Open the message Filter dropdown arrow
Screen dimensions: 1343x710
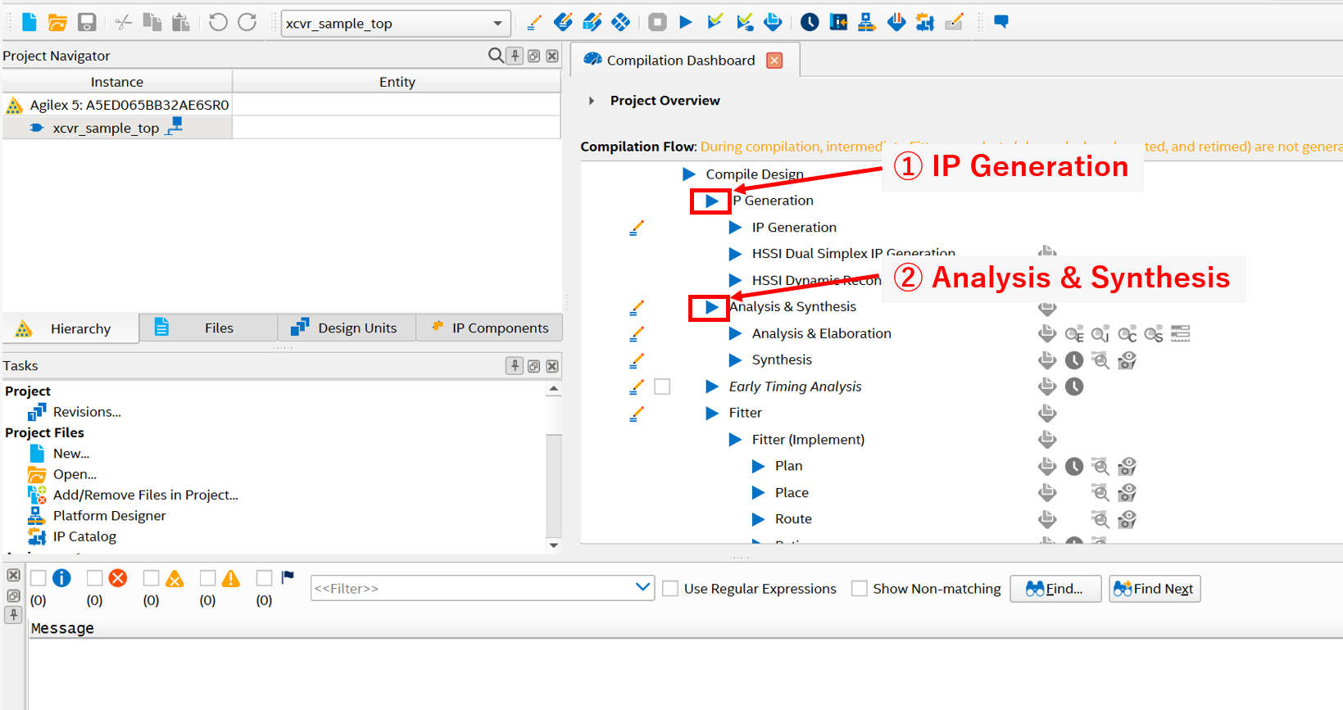point(642,588)
